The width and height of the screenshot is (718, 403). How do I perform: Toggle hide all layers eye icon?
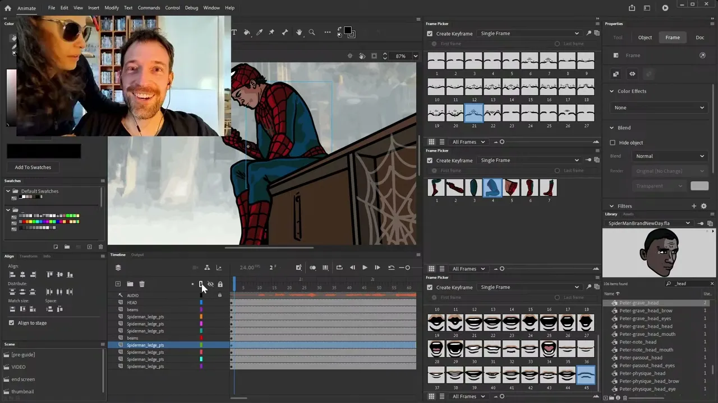[x=210, y=284]
